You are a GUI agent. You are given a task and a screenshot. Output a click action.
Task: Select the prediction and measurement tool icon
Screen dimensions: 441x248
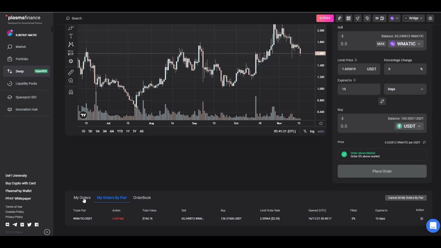[71, 53]
